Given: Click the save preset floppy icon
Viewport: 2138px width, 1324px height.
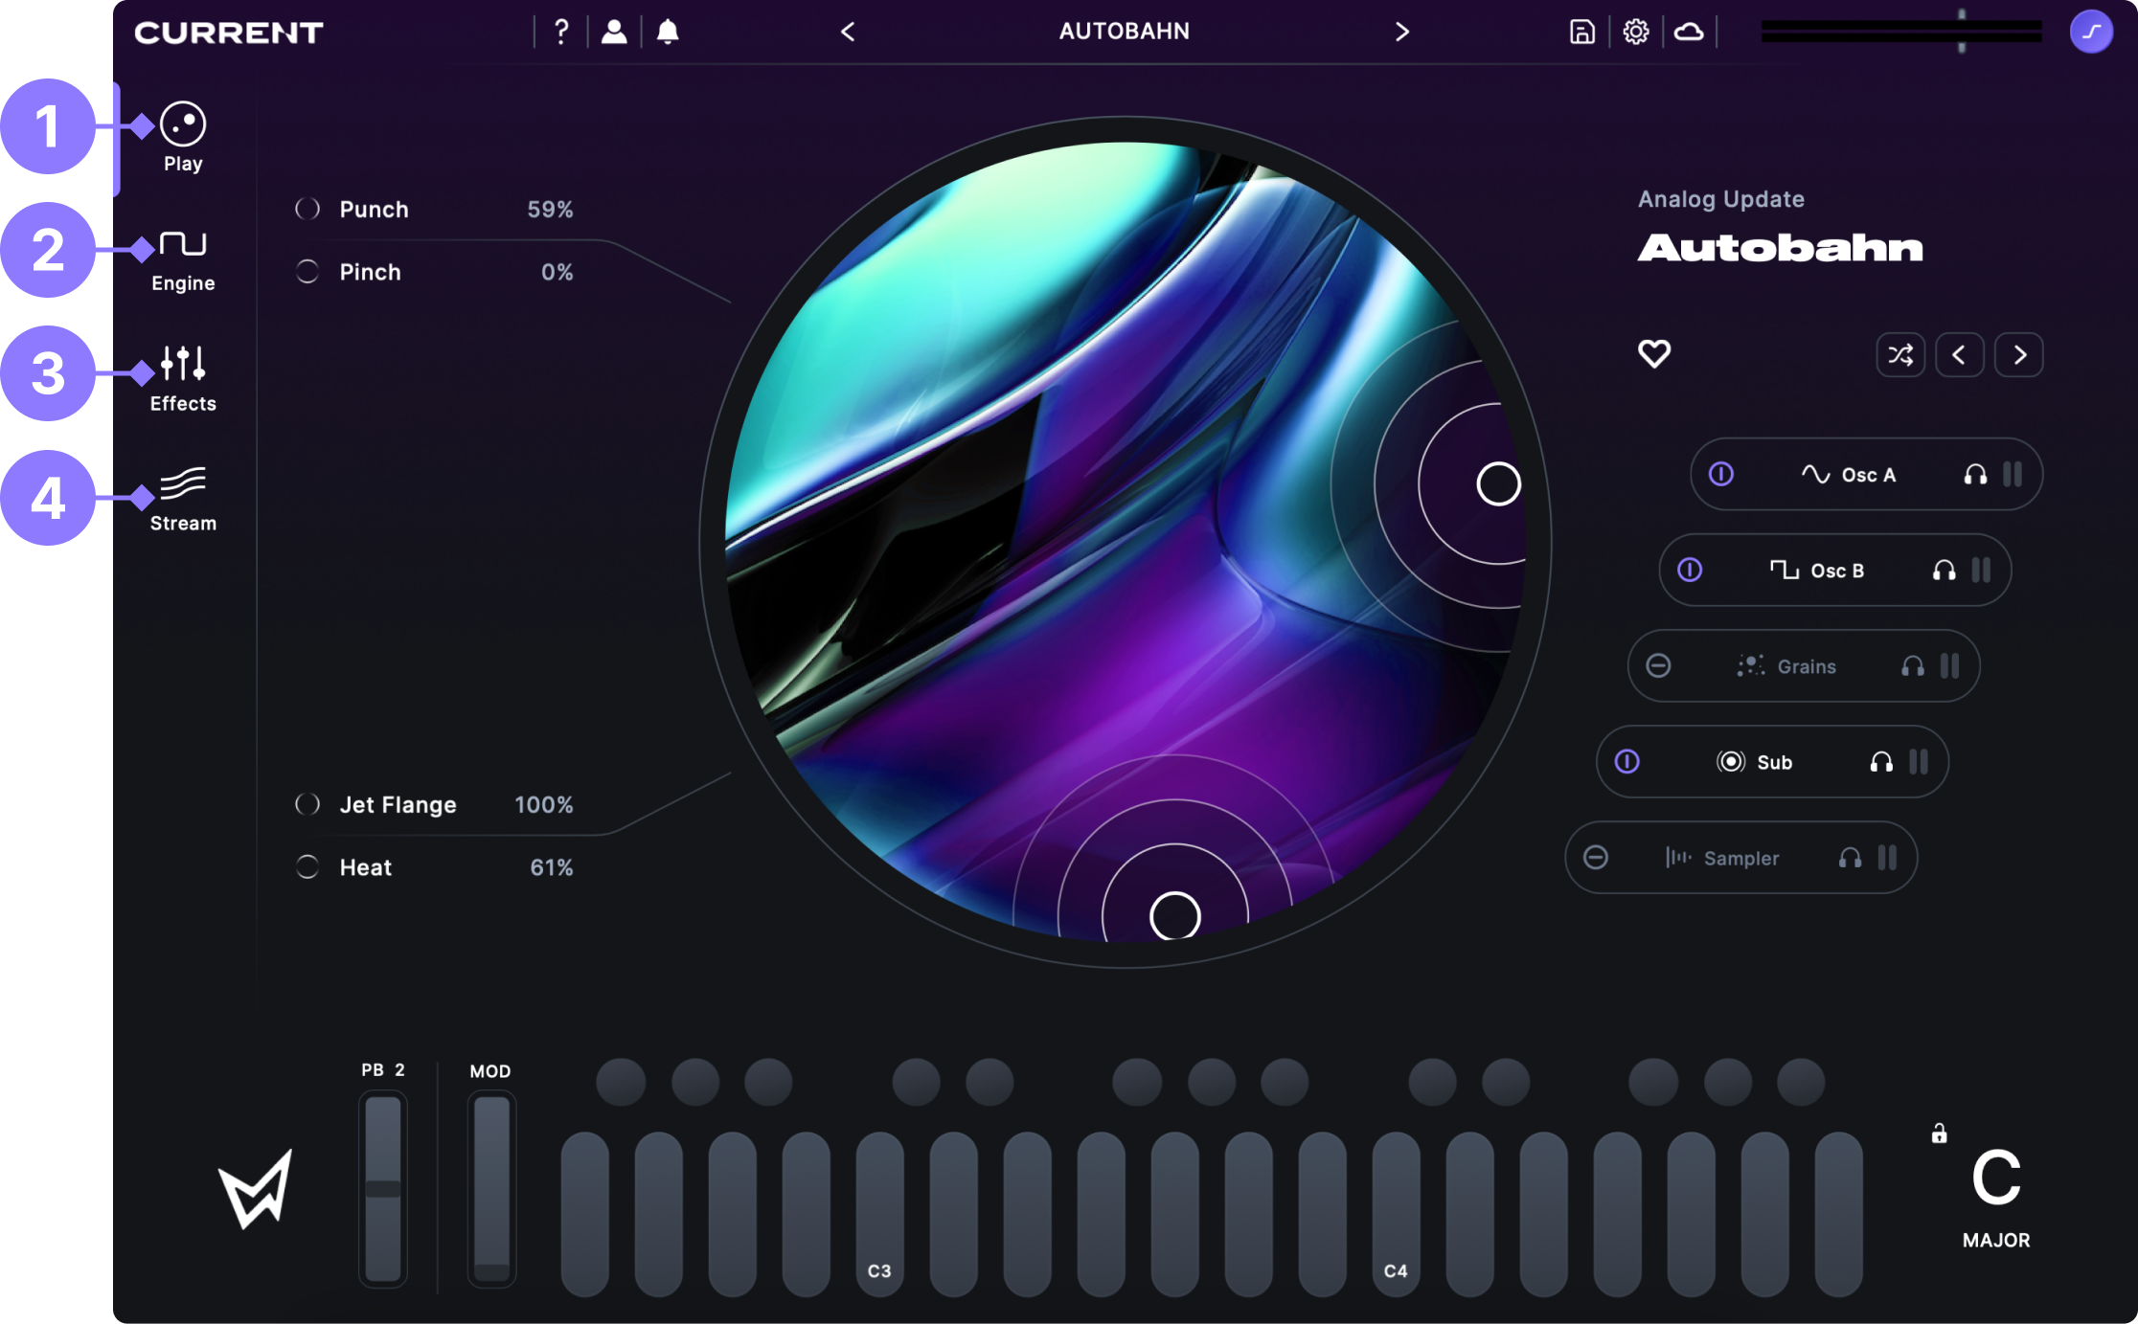Looking at the screenshot, I should coord(1581,32).
